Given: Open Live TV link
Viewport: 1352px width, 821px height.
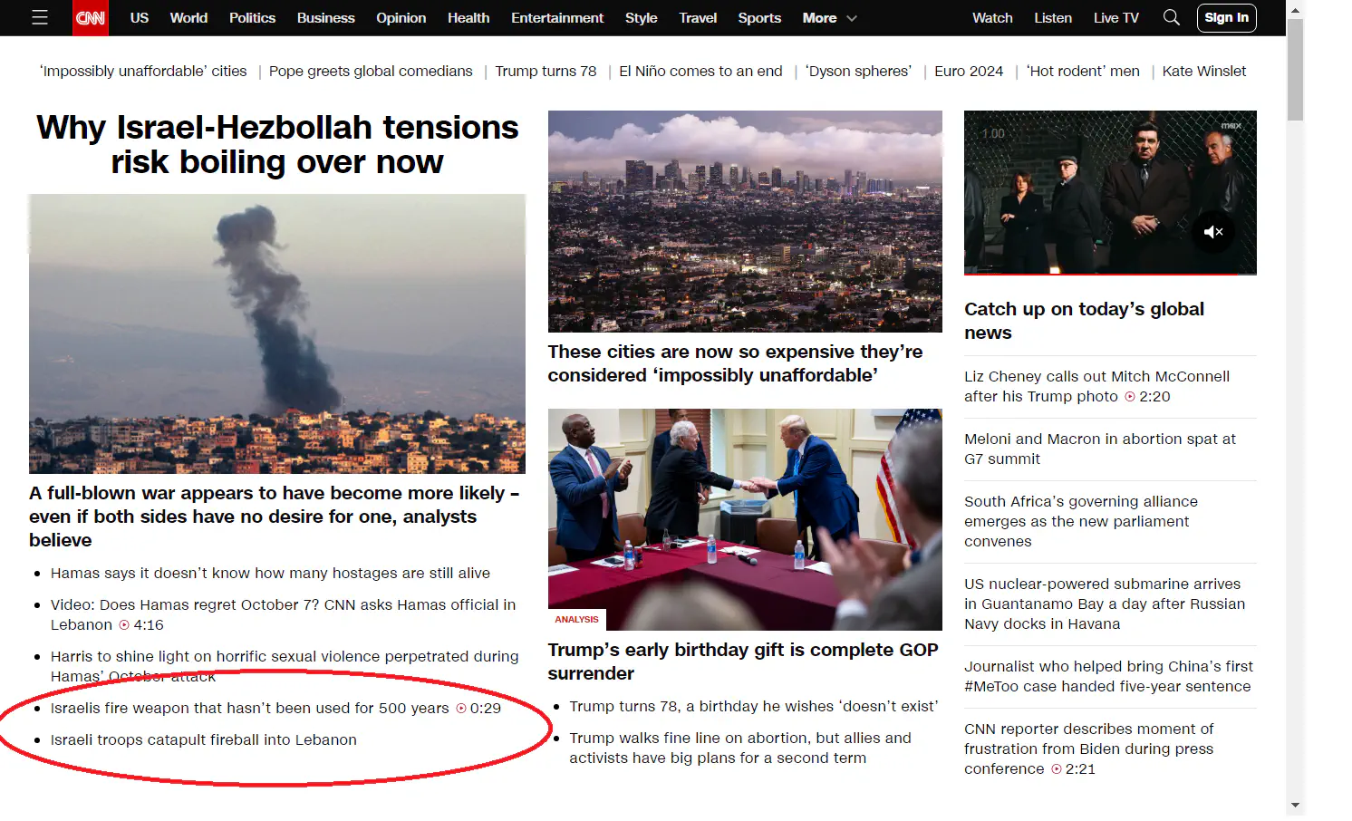Looking at the screenshot, I should pos(1115,18).
